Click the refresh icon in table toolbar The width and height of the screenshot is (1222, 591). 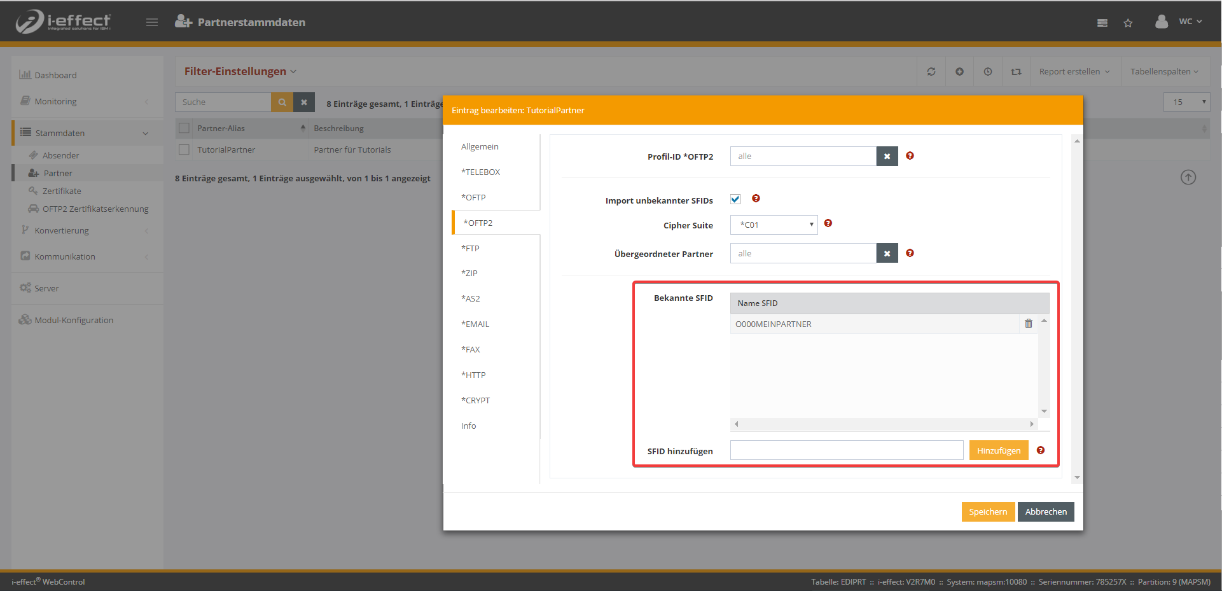931,72
